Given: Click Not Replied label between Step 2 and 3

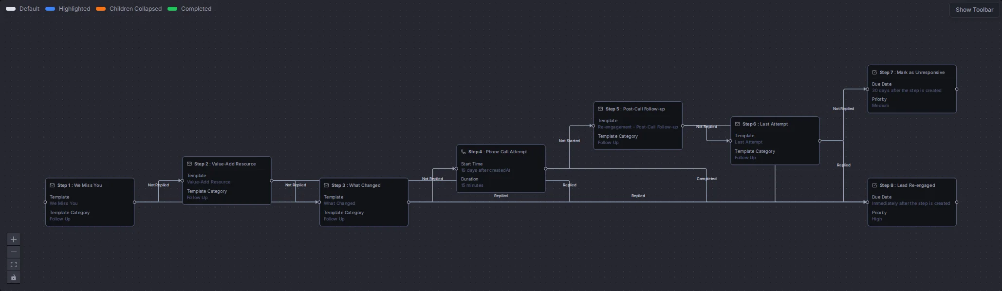Looking at the screenshot, I should (x=296, y=185).
